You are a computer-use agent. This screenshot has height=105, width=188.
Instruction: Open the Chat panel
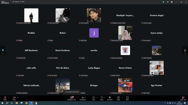[x=93, y=98]
